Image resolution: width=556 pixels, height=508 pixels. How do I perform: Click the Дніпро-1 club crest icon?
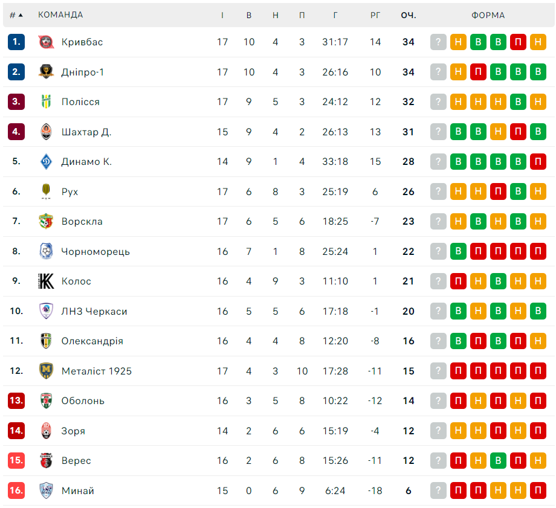[46, 72]
